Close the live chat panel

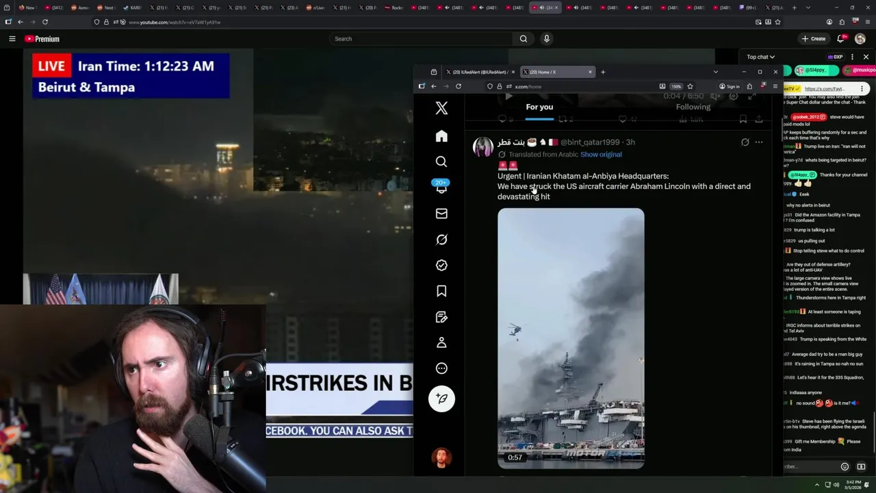point(866,57)
